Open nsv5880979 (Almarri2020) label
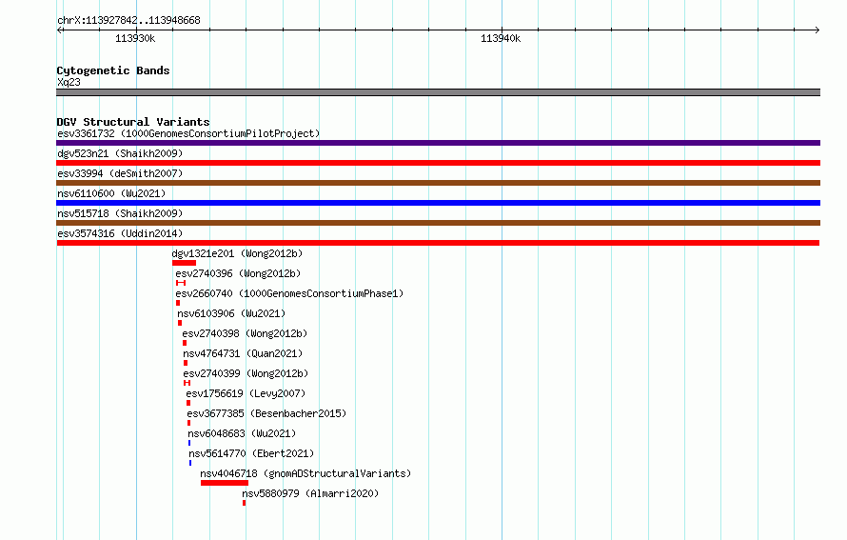Image resolution: width=847 pixels, height=540 pixels. point(310,493)
